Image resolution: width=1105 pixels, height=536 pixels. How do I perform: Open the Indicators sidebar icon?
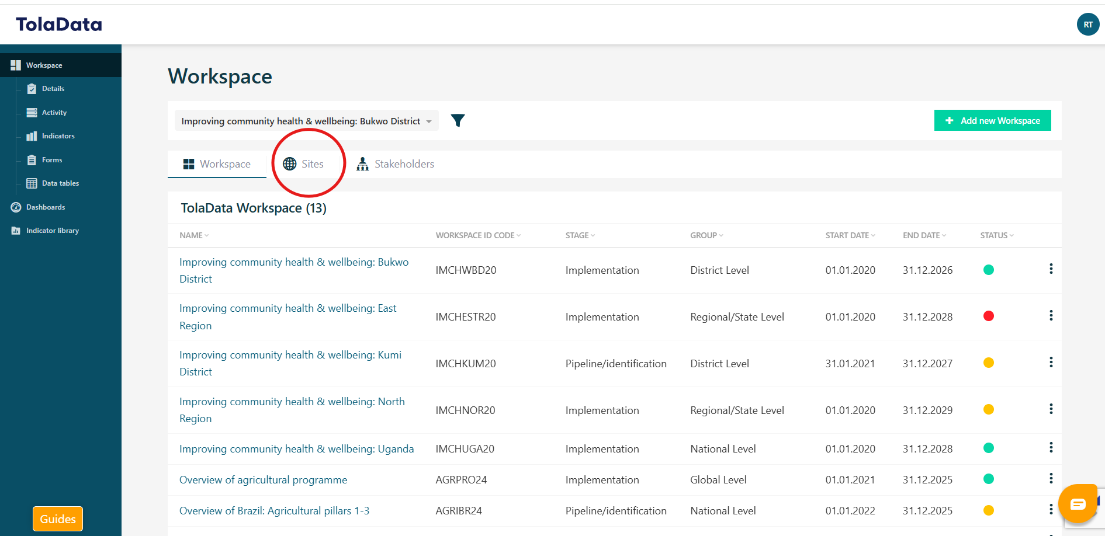[x=32, y=136]
